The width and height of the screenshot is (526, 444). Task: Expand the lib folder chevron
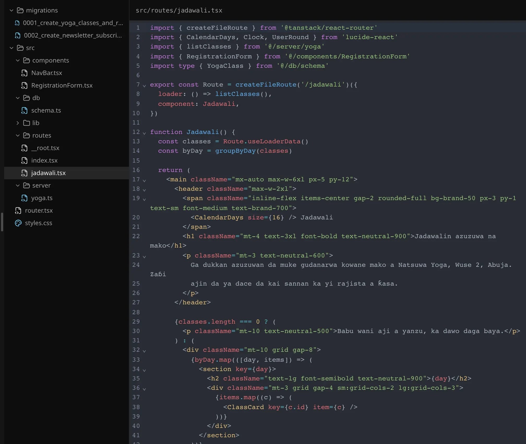pos(18,123)
